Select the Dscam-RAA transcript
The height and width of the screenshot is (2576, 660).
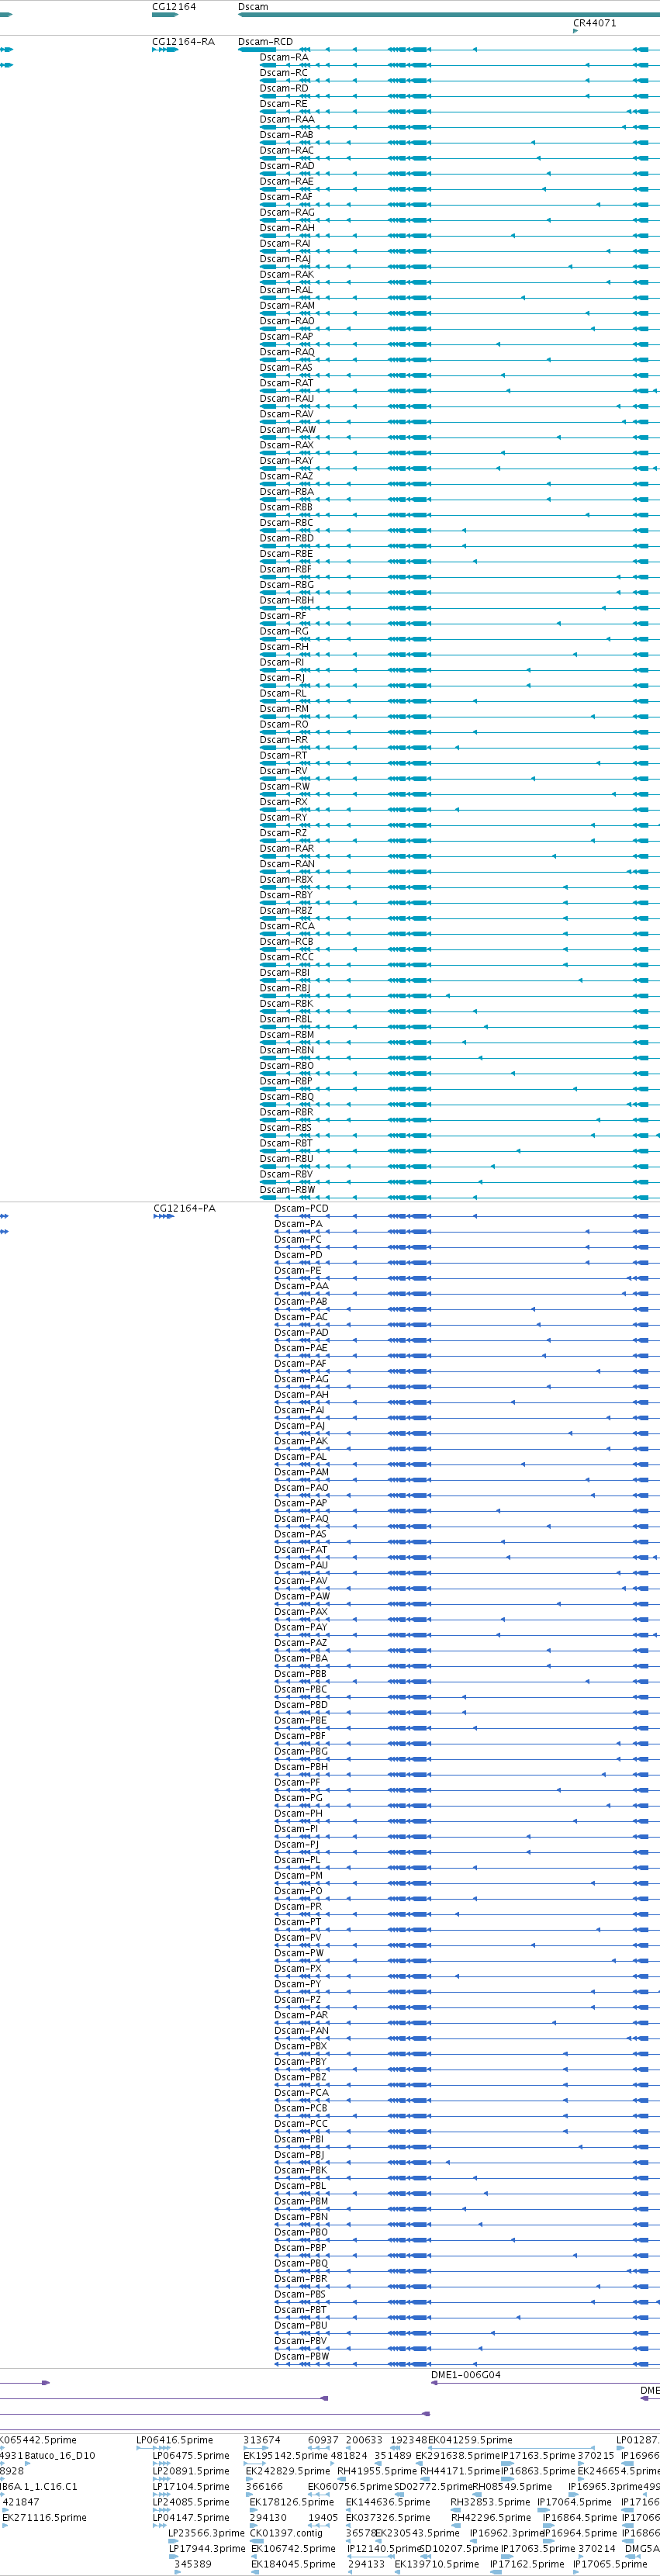click(287, 120)
